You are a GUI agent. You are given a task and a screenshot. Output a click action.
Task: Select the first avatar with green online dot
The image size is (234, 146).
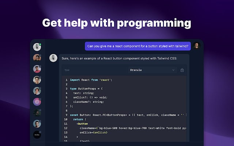tap(37, 47)
